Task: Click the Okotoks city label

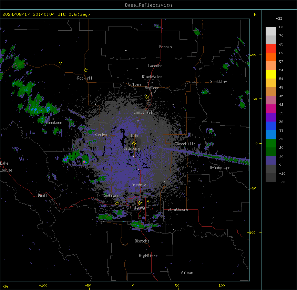Action: (142, 241)
